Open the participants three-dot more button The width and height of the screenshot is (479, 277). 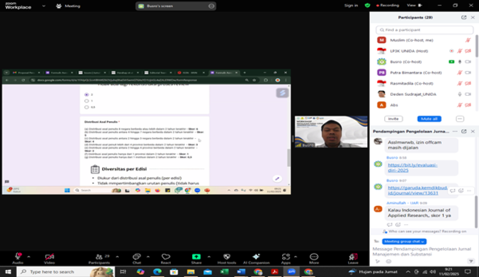pos(460,119)
